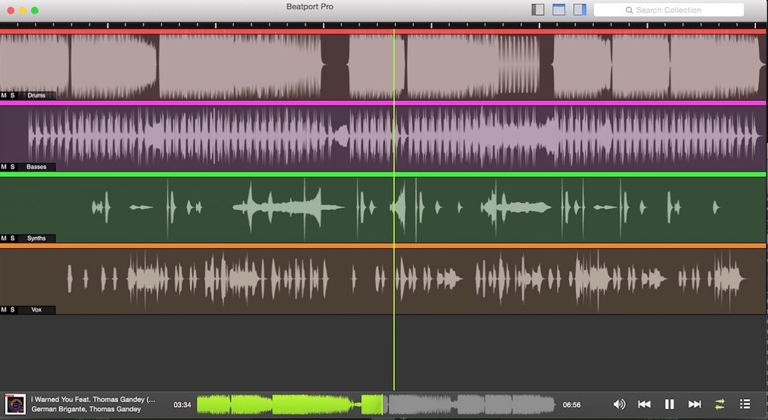This screenshot has height=420, width=768.
Task: Toggle the repeat loop button
Action: [720, 404]
